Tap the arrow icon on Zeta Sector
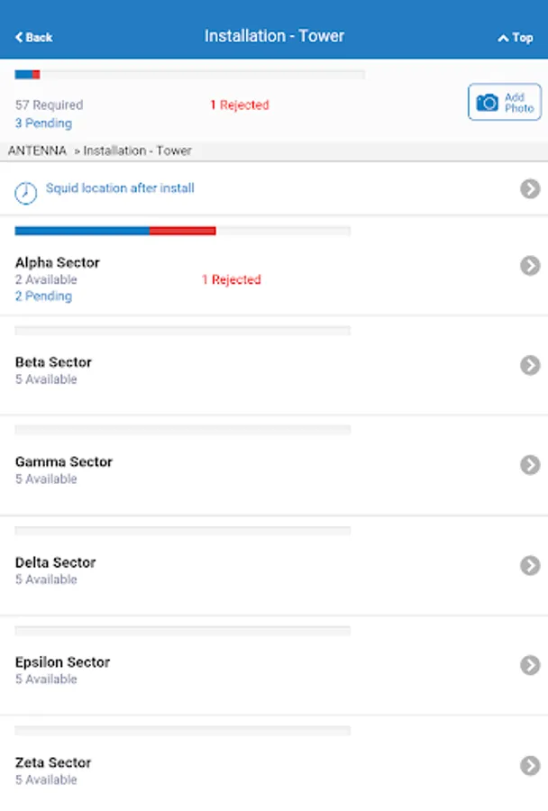The width and height of the screenshot is (548, 811). coord(530,765)
